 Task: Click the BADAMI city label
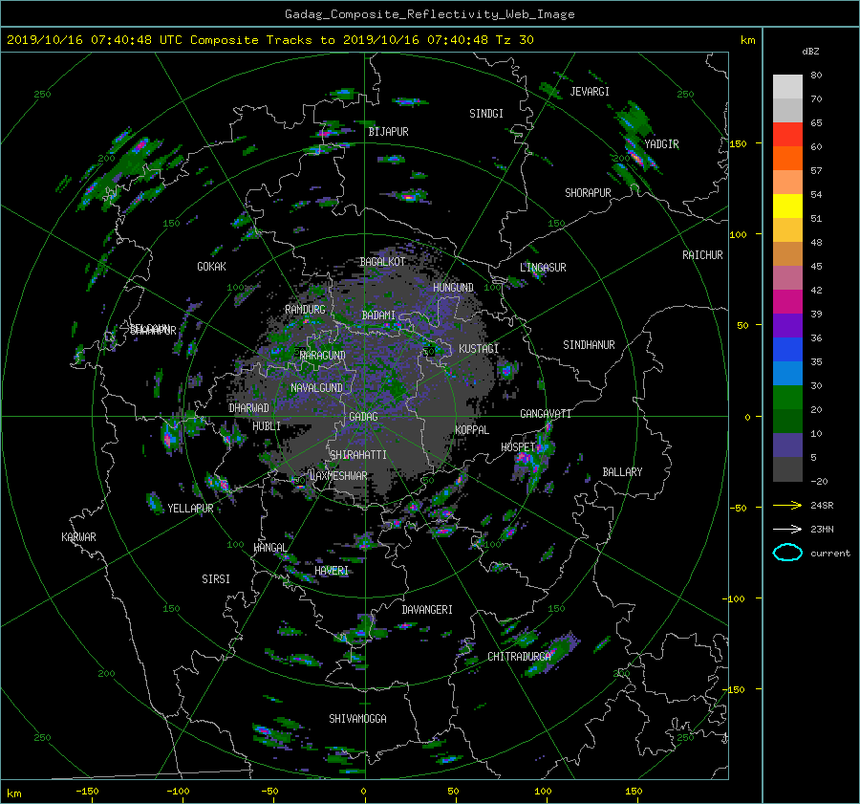point(378,315)
